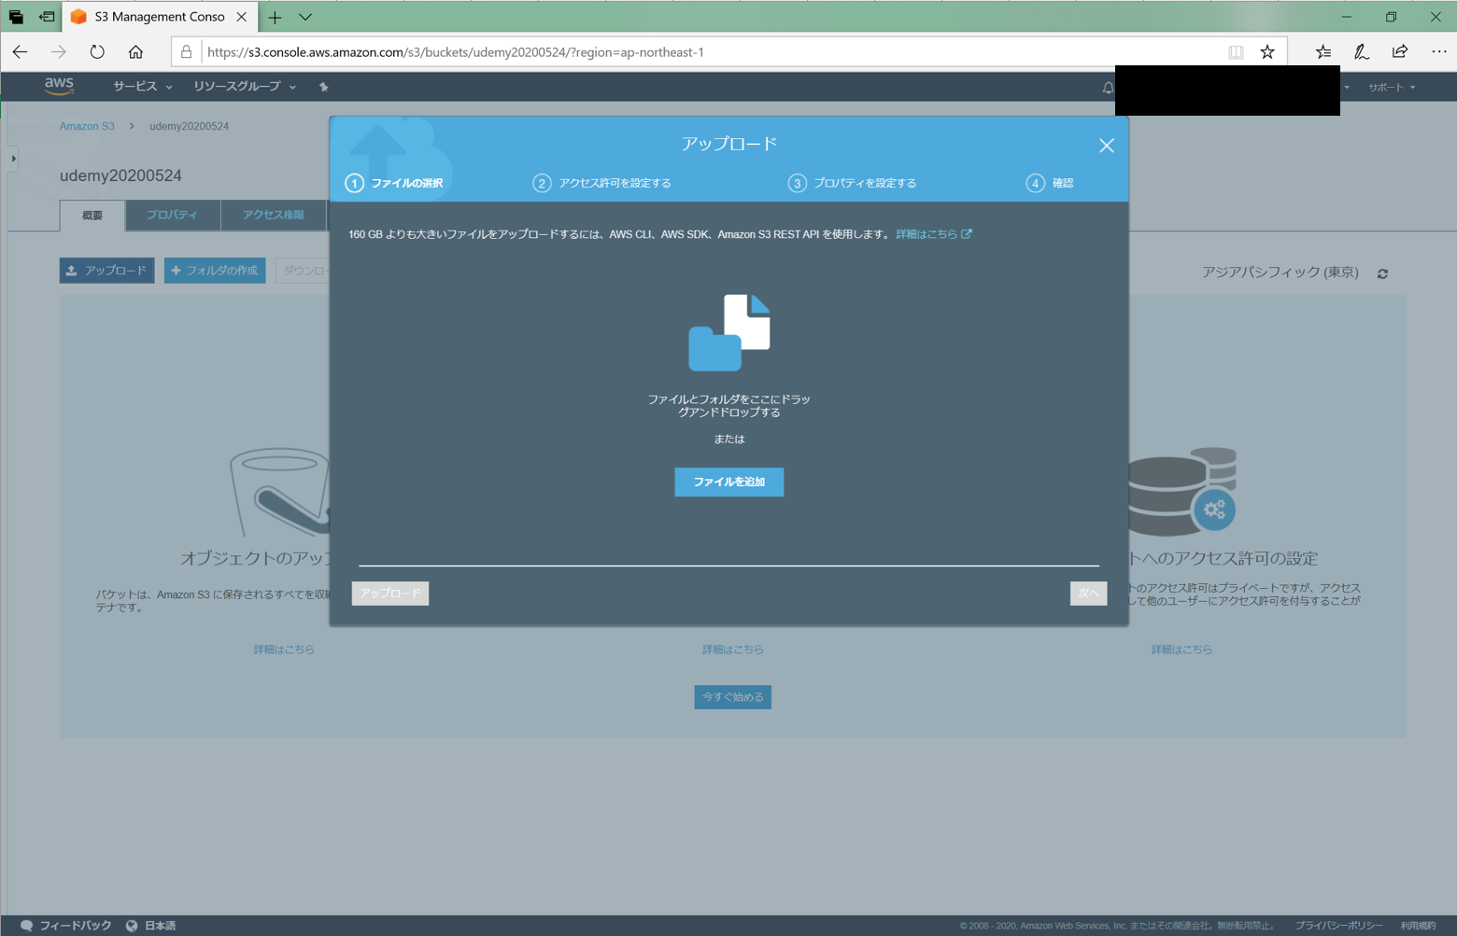
Task: Open the favorites hub icon
Action: (x=1323, y=52)
